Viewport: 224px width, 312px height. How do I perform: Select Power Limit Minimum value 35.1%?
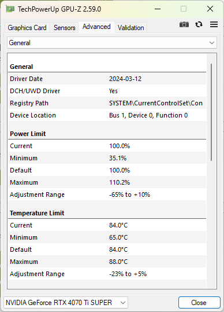pos(118,158)
